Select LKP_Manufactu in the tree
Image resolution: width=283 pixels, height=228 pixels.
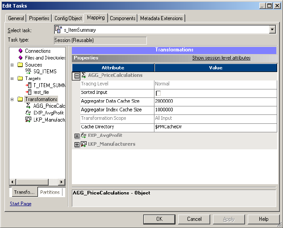(49, 120)
